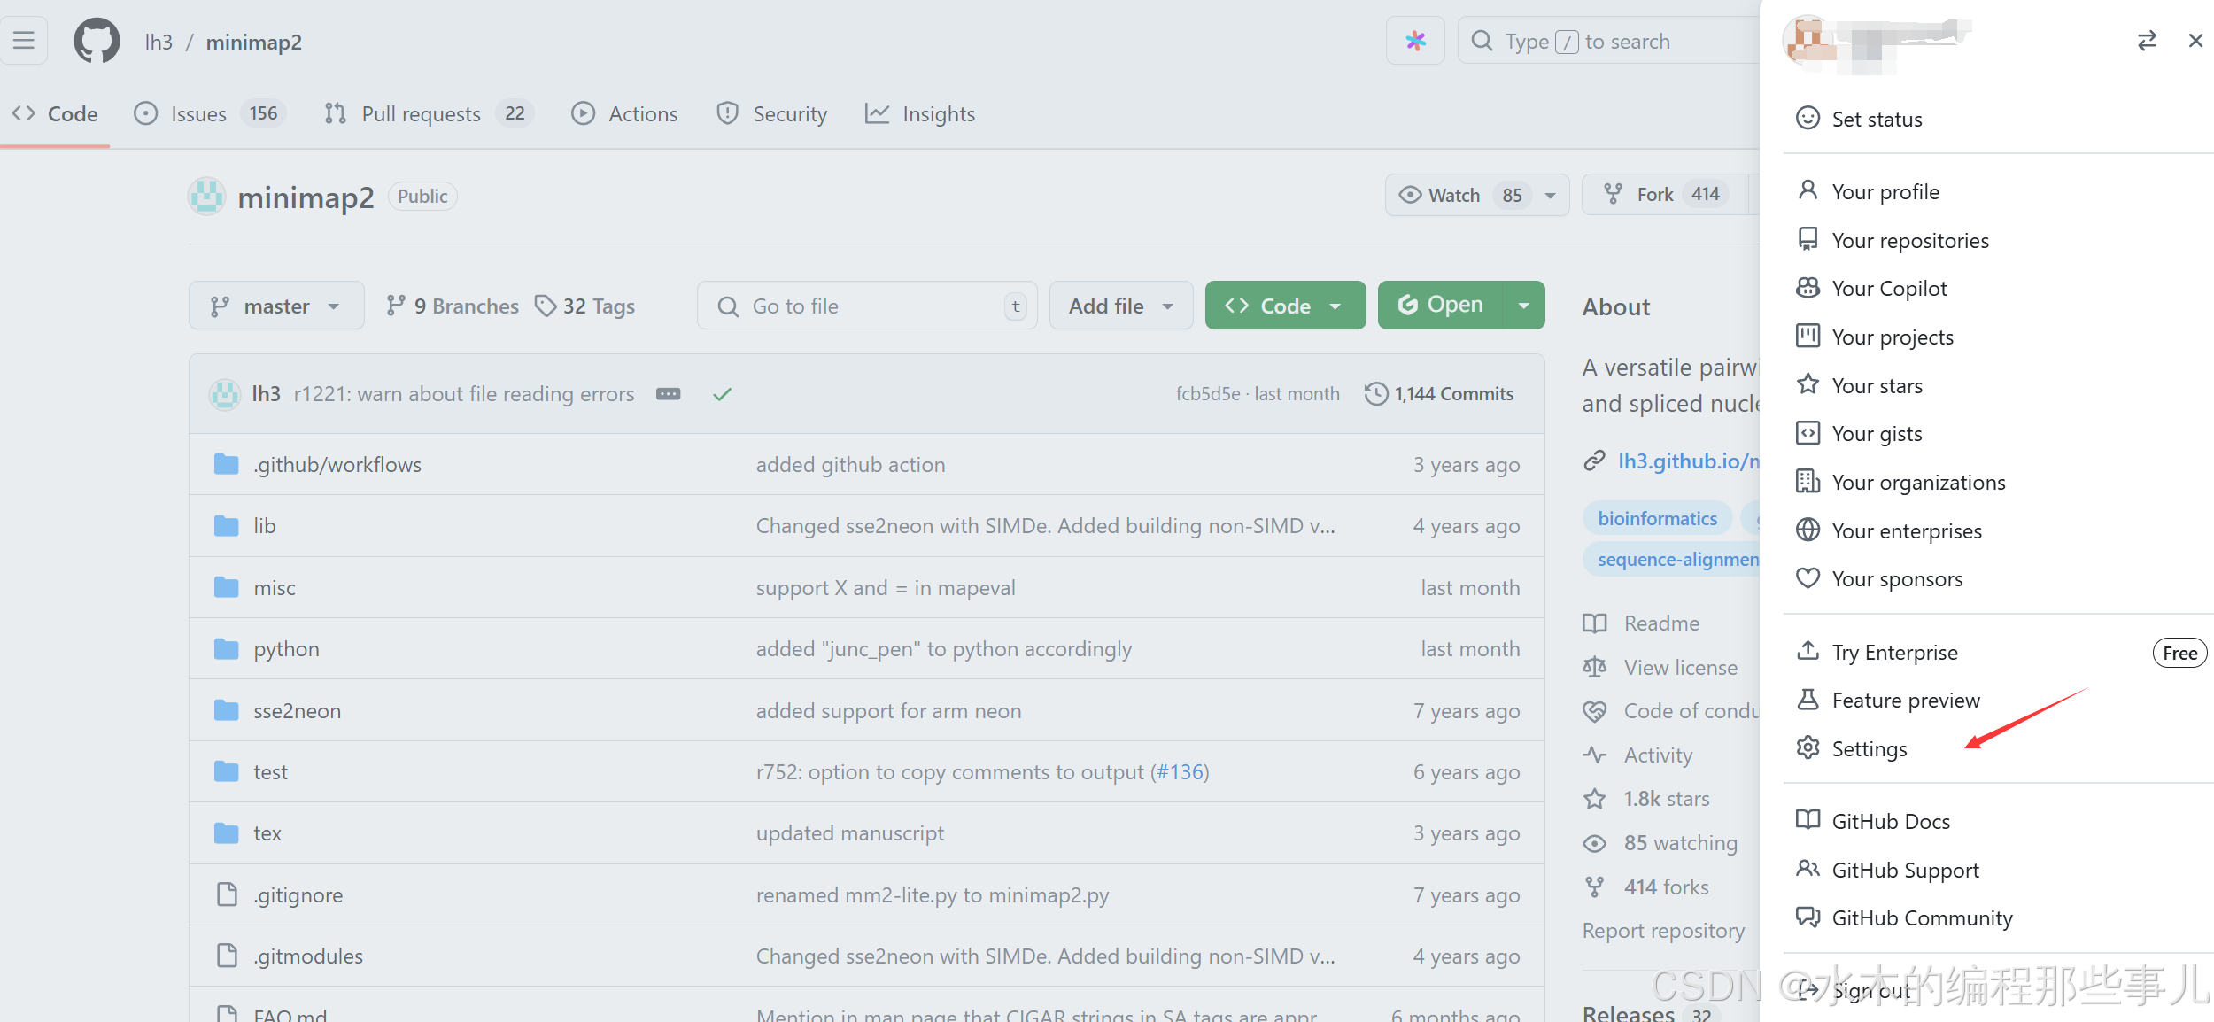Click the green commit status checkmark

[x=722, y=394]
